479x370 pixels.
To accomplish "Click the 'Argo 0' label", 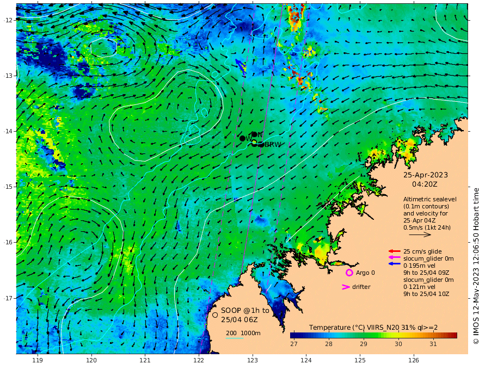I will pyautogui.click(x=365, y=273).
